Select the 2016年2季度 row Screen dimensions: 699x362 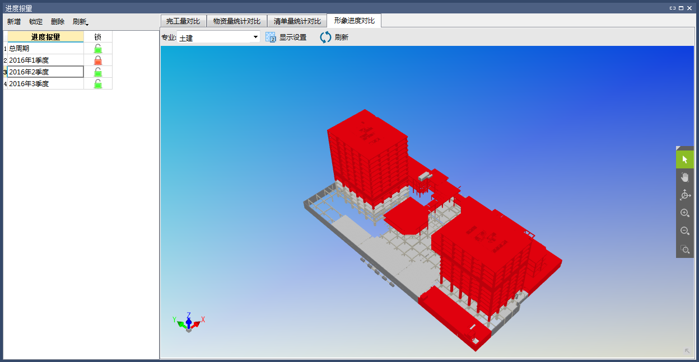pyautogui.click(x=45, y=72)
